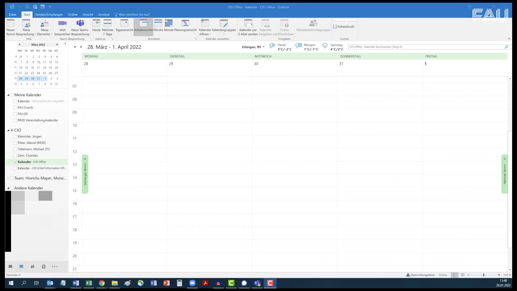The width and height of the screenshot is (517, 291).
Task: Open the Ansicht ribbon tab
Action: coord(88,15)
